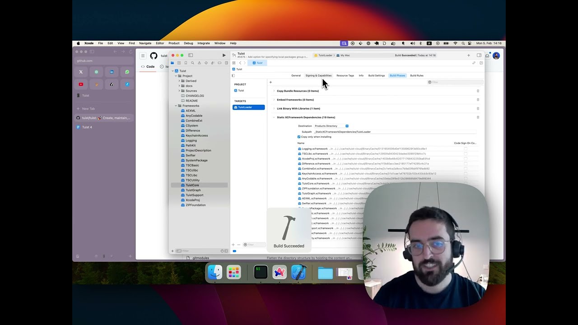Go forward in editor history
Image resolution: width=578 pixels, height=325 pixels.
(245, 63)
